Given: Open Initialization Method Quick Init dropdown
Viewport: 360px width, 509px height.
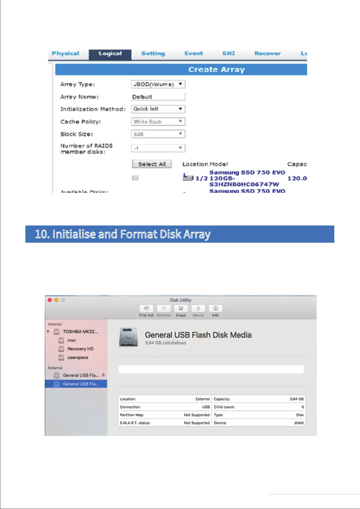Looking at the screenshot, I should (158, 109).
